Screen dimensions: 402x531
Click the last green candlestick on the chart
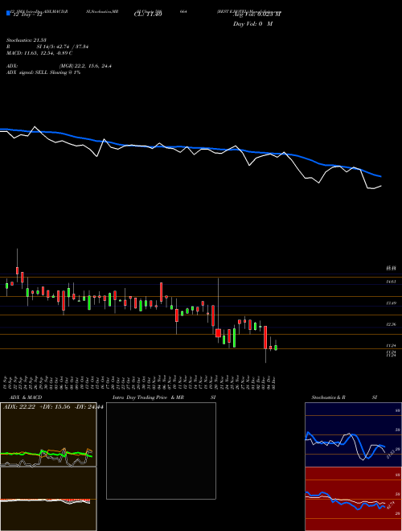tap(276, 347)
